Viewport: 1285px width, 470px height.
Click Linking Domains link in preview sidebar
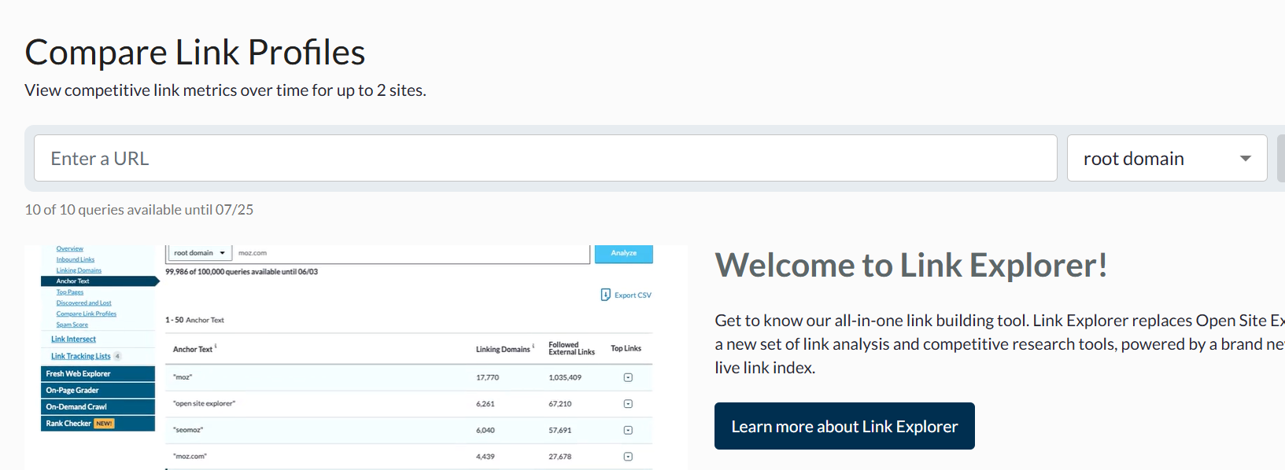pos(79,270)
